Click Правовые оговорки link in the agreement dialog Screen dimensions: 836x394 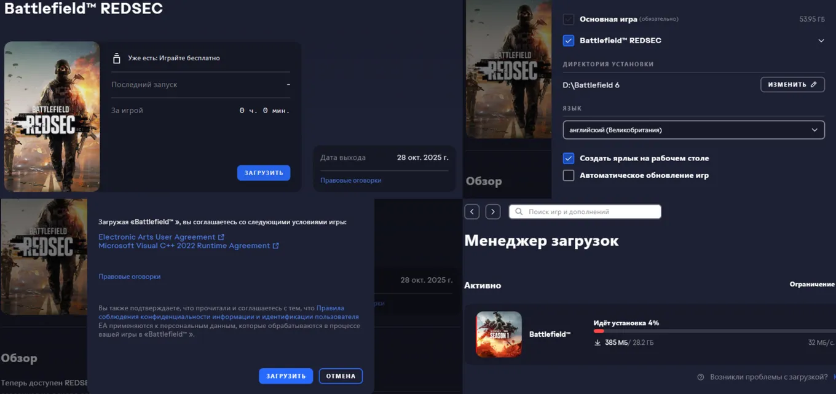pyautogui.click(x=129, y=277)
